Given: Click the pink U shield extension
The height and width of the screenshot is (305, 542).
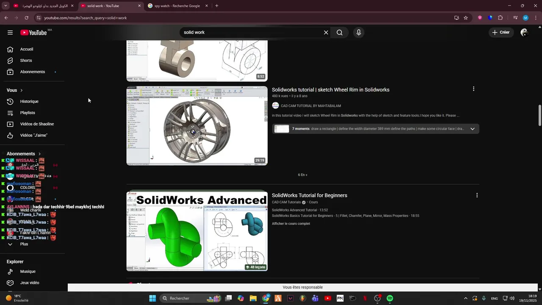Looking at the screenshot, I should pos(480,18).
